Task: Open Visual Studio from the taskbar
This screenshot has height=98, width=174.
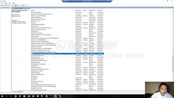Action: [29, 96]
